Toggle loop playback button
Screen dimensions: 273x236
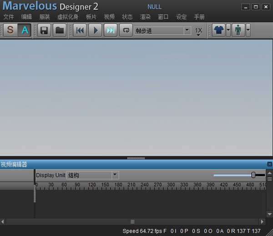[126, 30]
